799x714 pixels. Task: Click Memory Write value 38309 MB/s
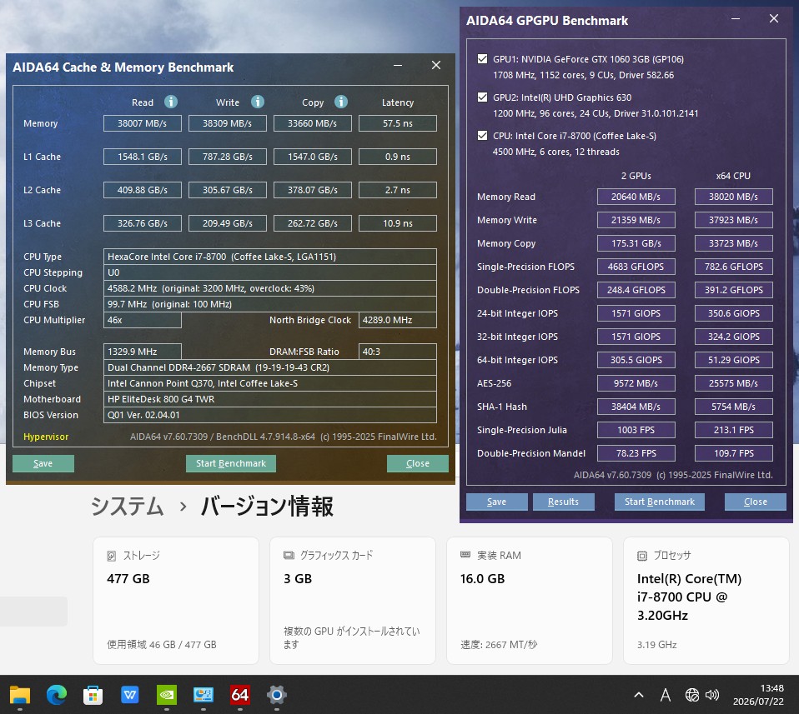(228, 123)
